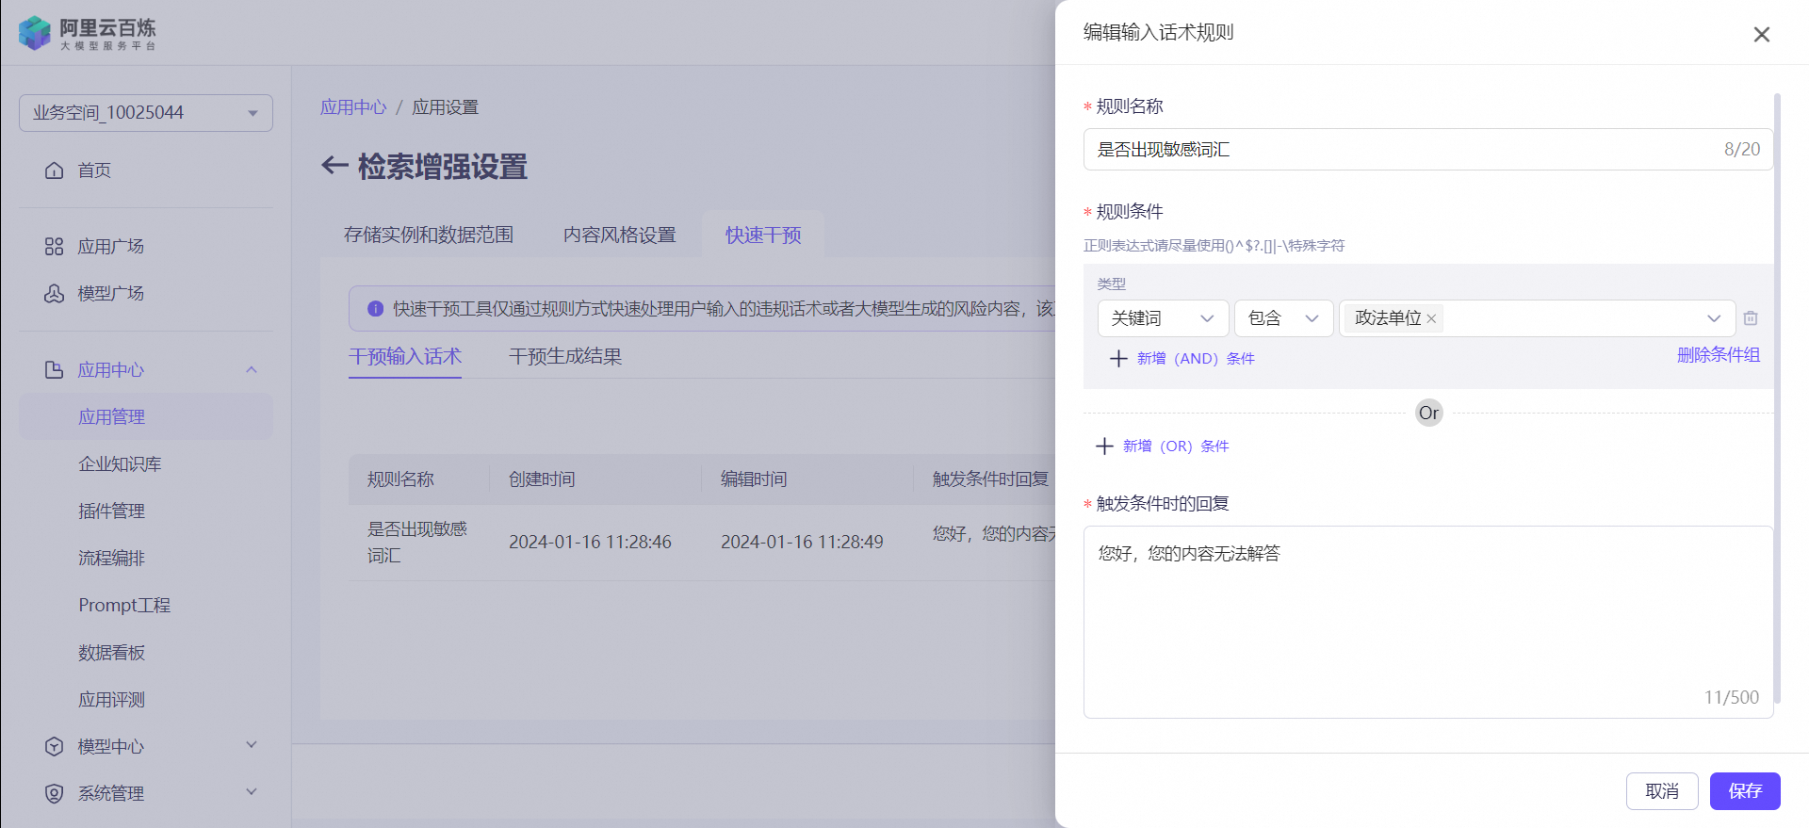Open Prompt工程 in the sidebar
Viewport: 1809px width, 828px height.
(x=124, y=606)
